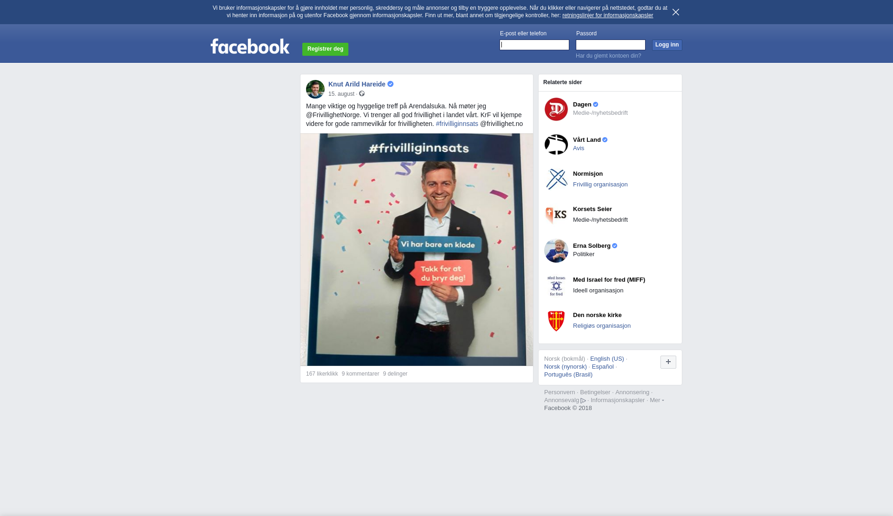Expand more languages with plus button
This screenshot has height=516, width=893.
(668, 362)
